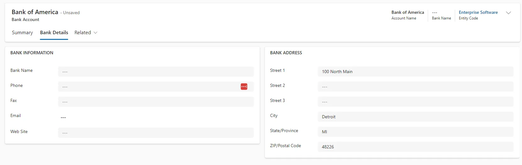Click the Web Site input field
522x165 pixels.
tap(156, 133)
